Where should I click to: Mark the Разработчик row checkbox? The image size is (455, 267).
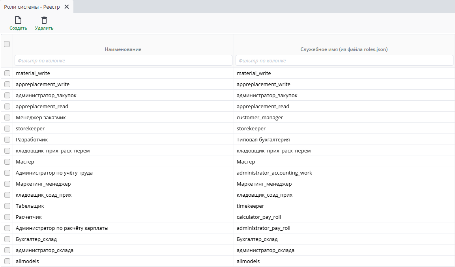tap(7, 140)
